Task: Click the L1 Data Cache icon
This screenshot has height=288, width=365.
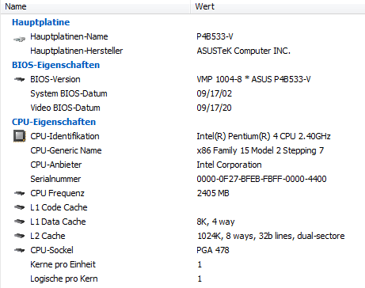Action: coord(19,222)
